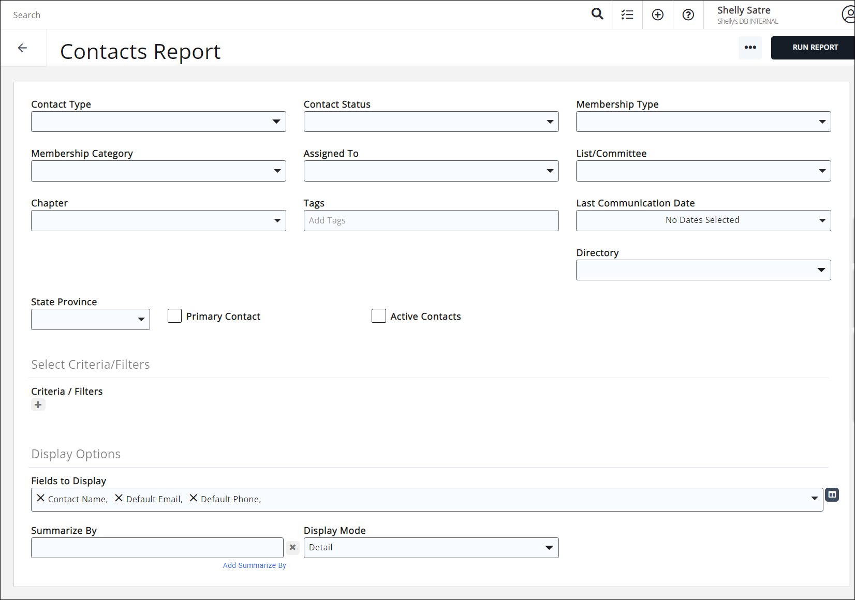
Task: Open the search magnifier icon
Action: pos(597,14)
